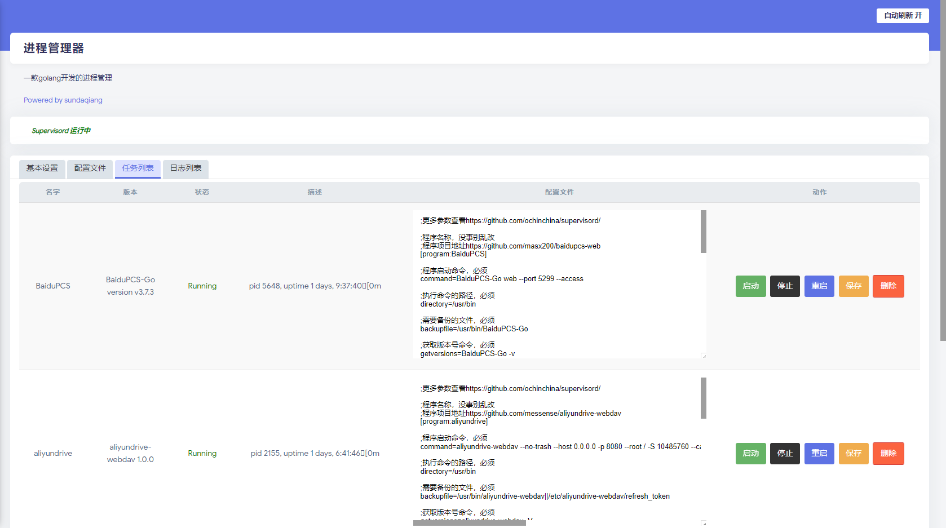Click the aliyundrive textarea resize handle
Viewport: 946px width, 528px height.
tap(704, 523)
